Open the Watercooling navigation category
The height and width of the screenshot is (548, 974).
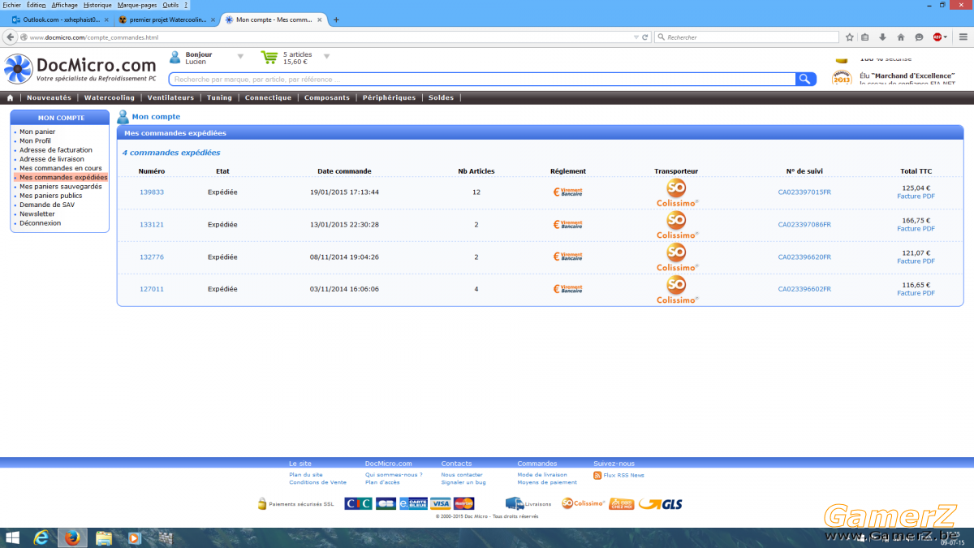[x=110, y=97]
